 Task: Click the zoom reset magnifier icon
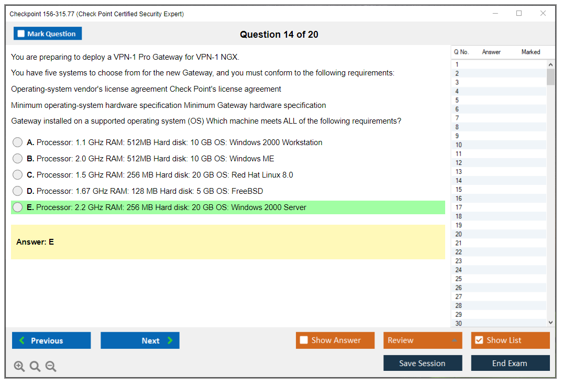pos(35,367)
